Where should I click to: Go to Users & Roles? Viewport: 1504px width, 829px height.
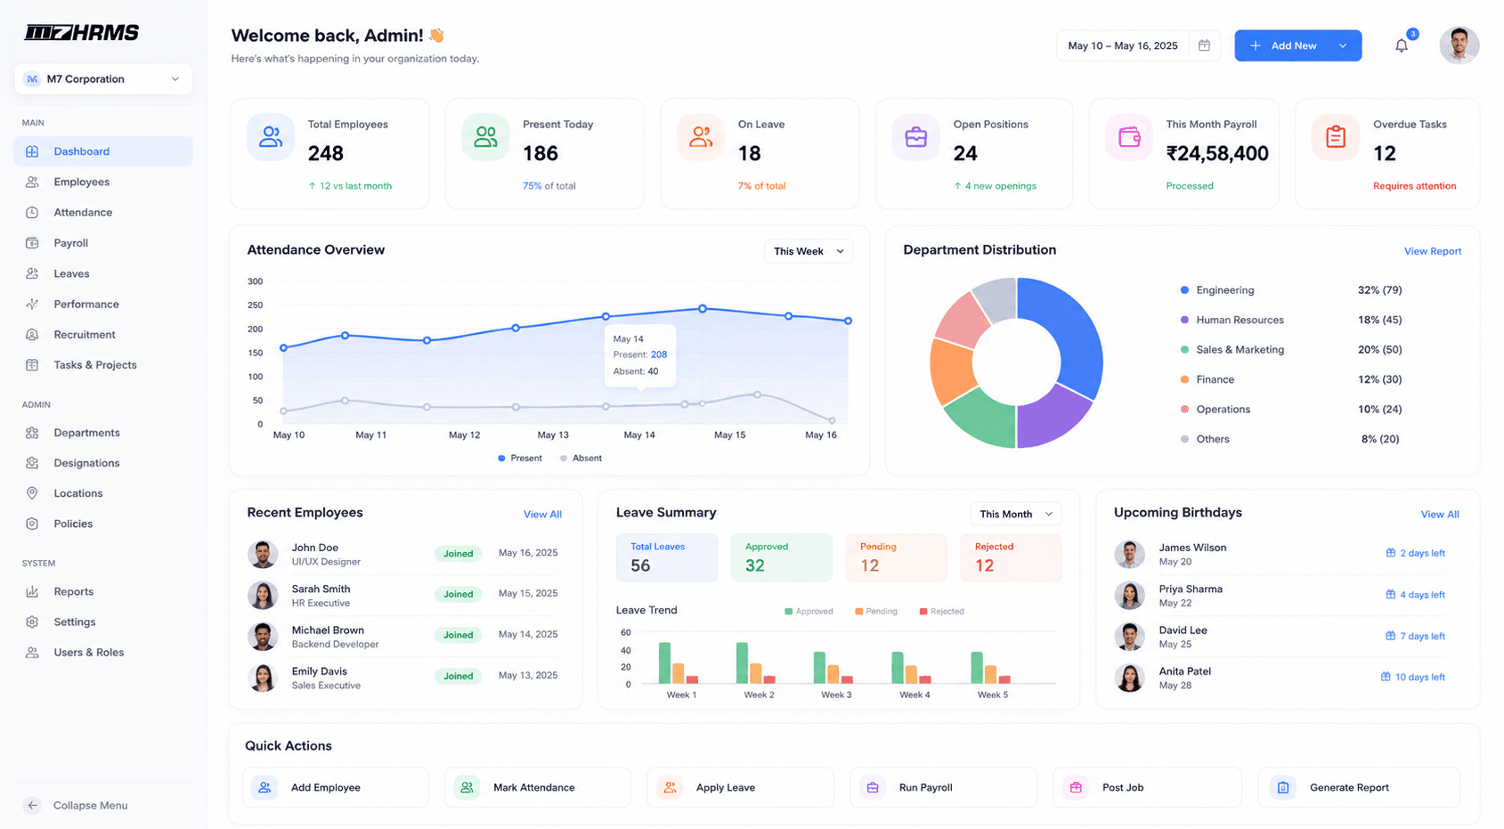click(103, 653)
